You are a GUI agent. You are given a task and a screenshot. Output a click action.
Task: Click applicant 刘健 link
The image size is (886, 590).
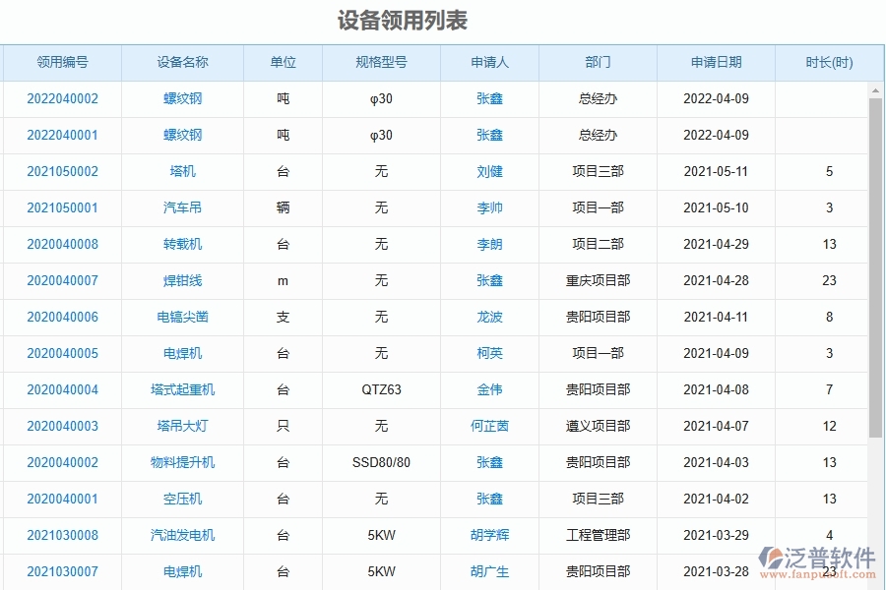click(488, 171)
